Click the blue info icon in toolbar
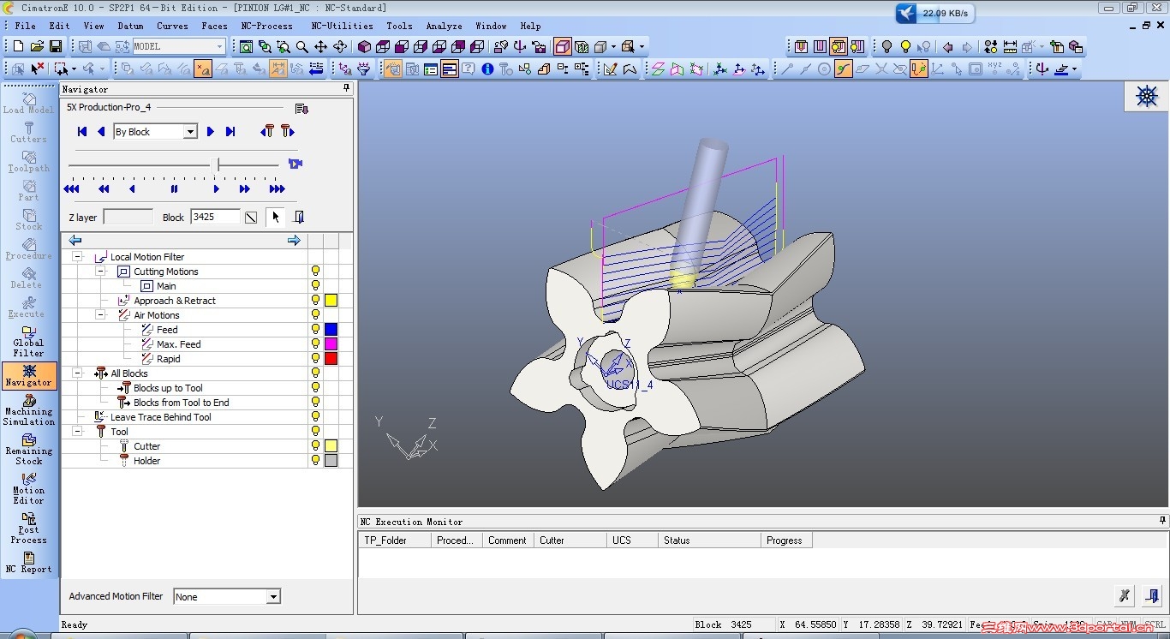 [487, 69]
